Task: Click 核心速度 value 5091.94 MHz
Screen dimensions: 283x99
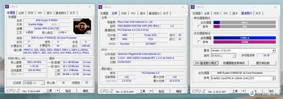Action: tap(34, 62)
